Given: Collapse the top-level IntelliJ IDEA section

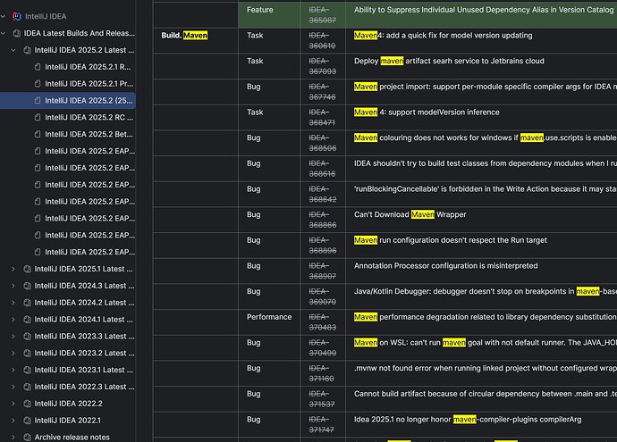Looking at the screenshot, I should pyautogui.click(x=4, y=16).
